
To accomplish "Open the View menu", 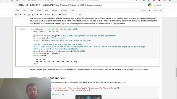I will click(x=31, y=10).
